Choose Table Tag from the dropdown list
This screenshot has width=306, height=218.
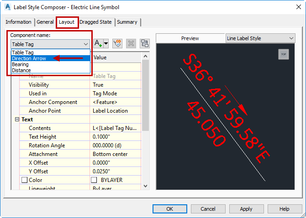[x=51, y=52]
